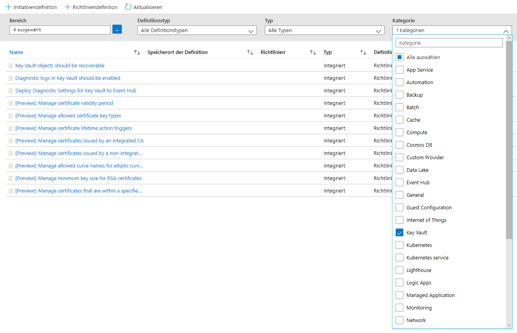
Task: Check the Event Hub category
Action: [399, 182]
